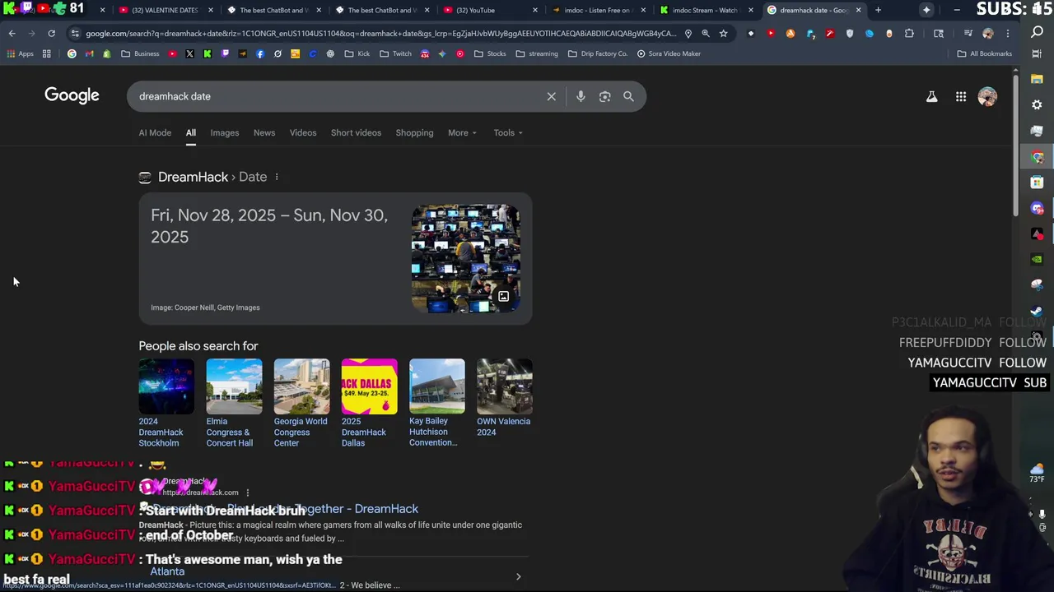Switch to Short videos tab
1054x592 pixels.
tap(356, 132)
